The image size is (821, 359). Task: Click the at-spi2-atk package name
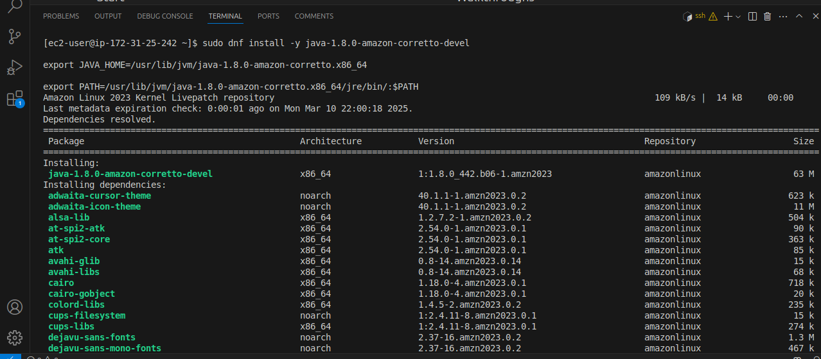click(76, 229)
